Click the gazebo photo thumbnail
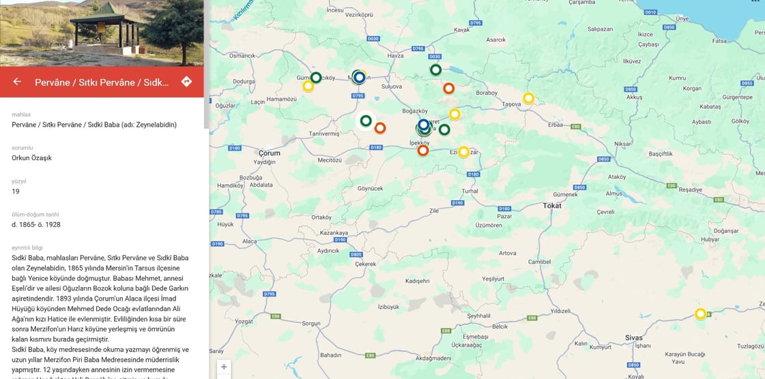The width and height of the screenshot is (765, 379). click(102, 33)
